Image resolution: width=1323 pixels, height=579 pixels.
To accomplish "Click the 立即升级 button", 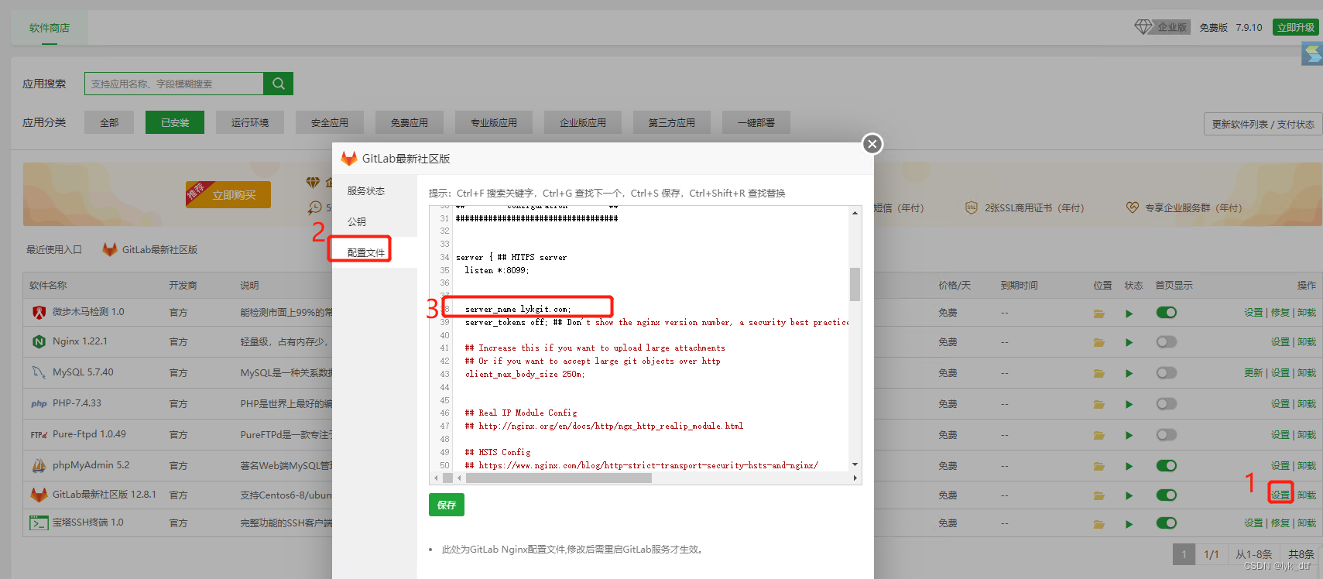I will (x=1296, y=27).
